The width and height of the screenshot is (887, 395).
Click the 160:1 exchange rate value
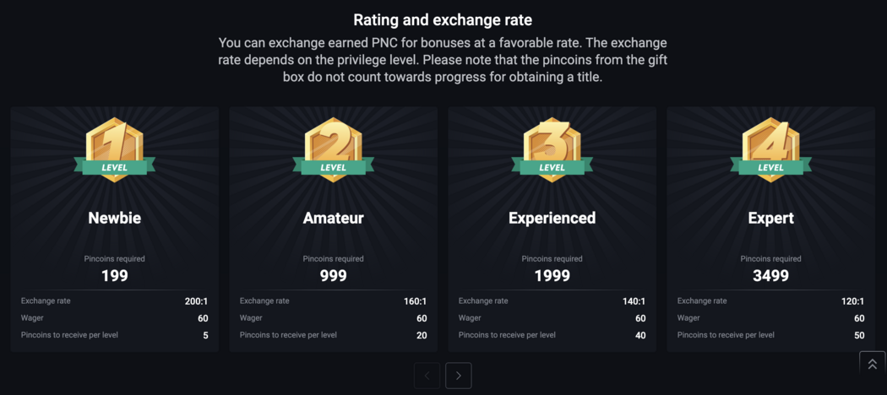click(415, 301)
